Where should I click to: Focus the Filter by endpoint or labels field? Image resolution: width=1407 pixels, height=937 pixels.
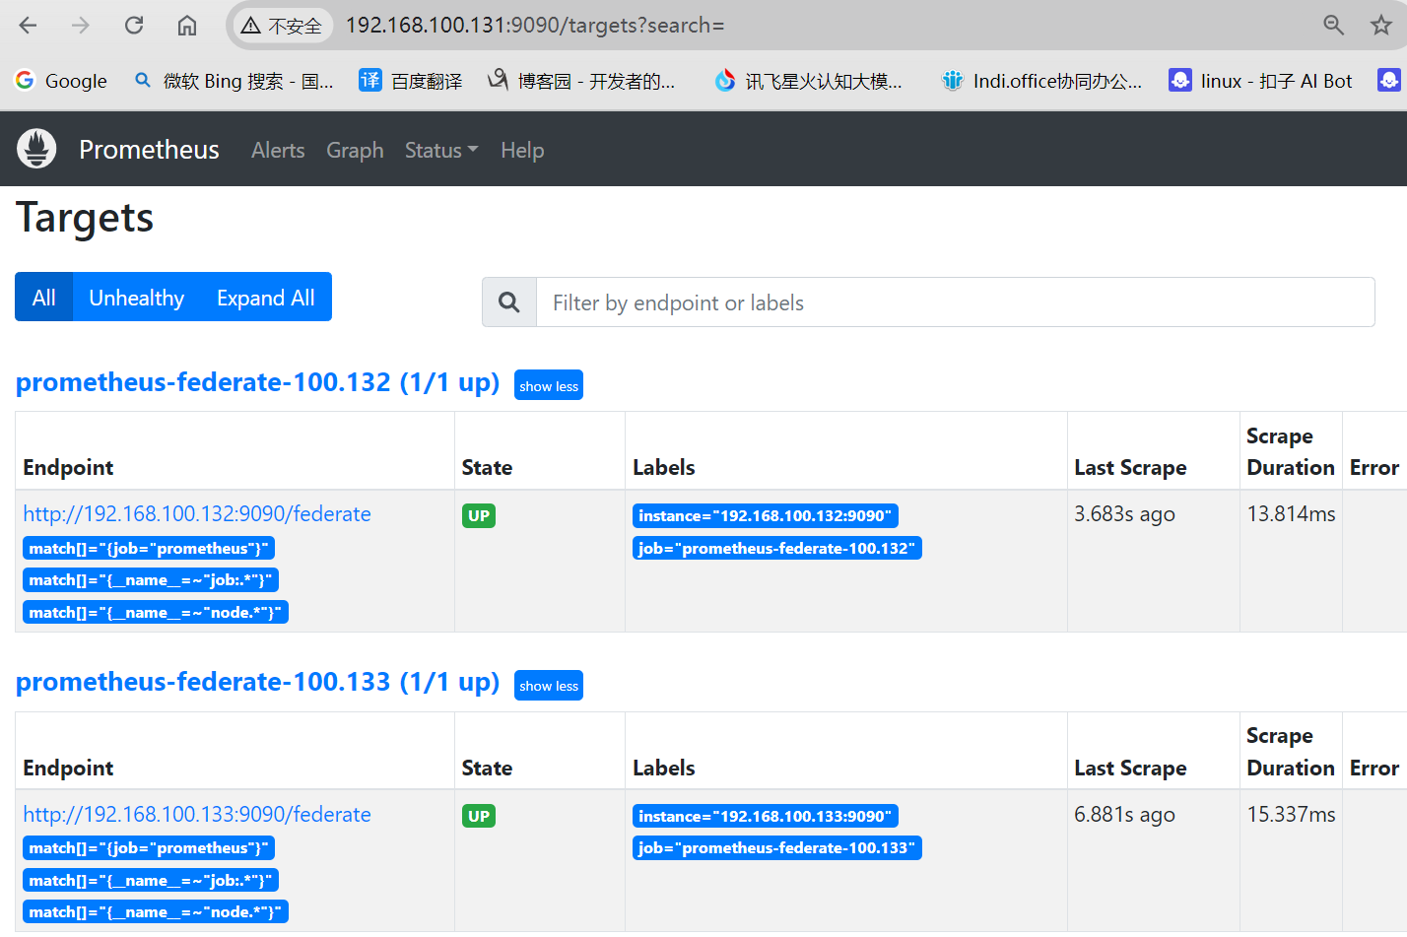955,302
